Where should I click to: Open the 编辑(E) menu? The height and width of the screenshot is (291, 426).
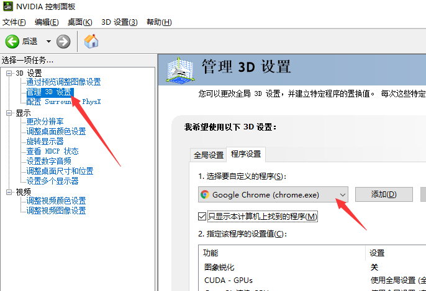47,22
